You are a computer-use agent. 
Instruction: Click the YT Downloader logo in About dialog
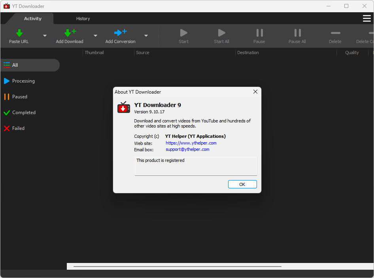tap(124, 107)
